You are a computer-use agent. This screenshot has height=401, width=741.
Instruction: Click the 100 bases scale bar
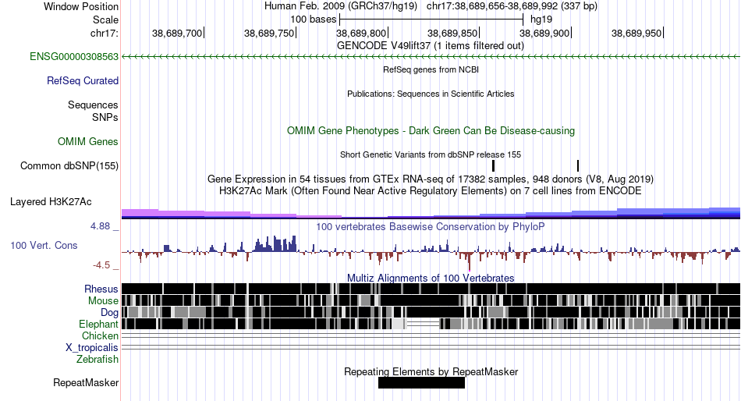pyautogui.click(x=431, y=20)
